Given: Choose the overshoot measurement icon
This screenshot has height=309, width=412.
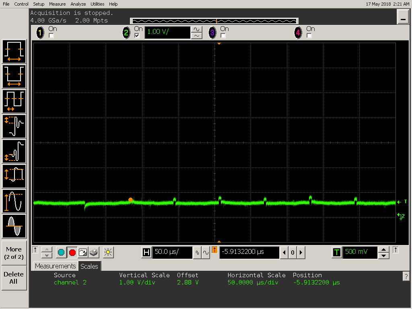Looking at the screenshot, I should pyautogui.click(x=14, y=126).
